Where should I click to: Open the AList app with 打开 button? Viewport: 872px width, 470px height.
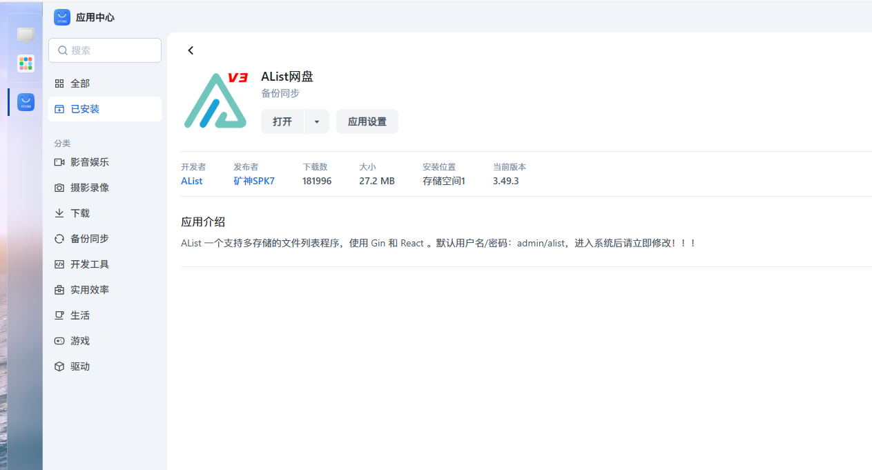pos(282,121)
